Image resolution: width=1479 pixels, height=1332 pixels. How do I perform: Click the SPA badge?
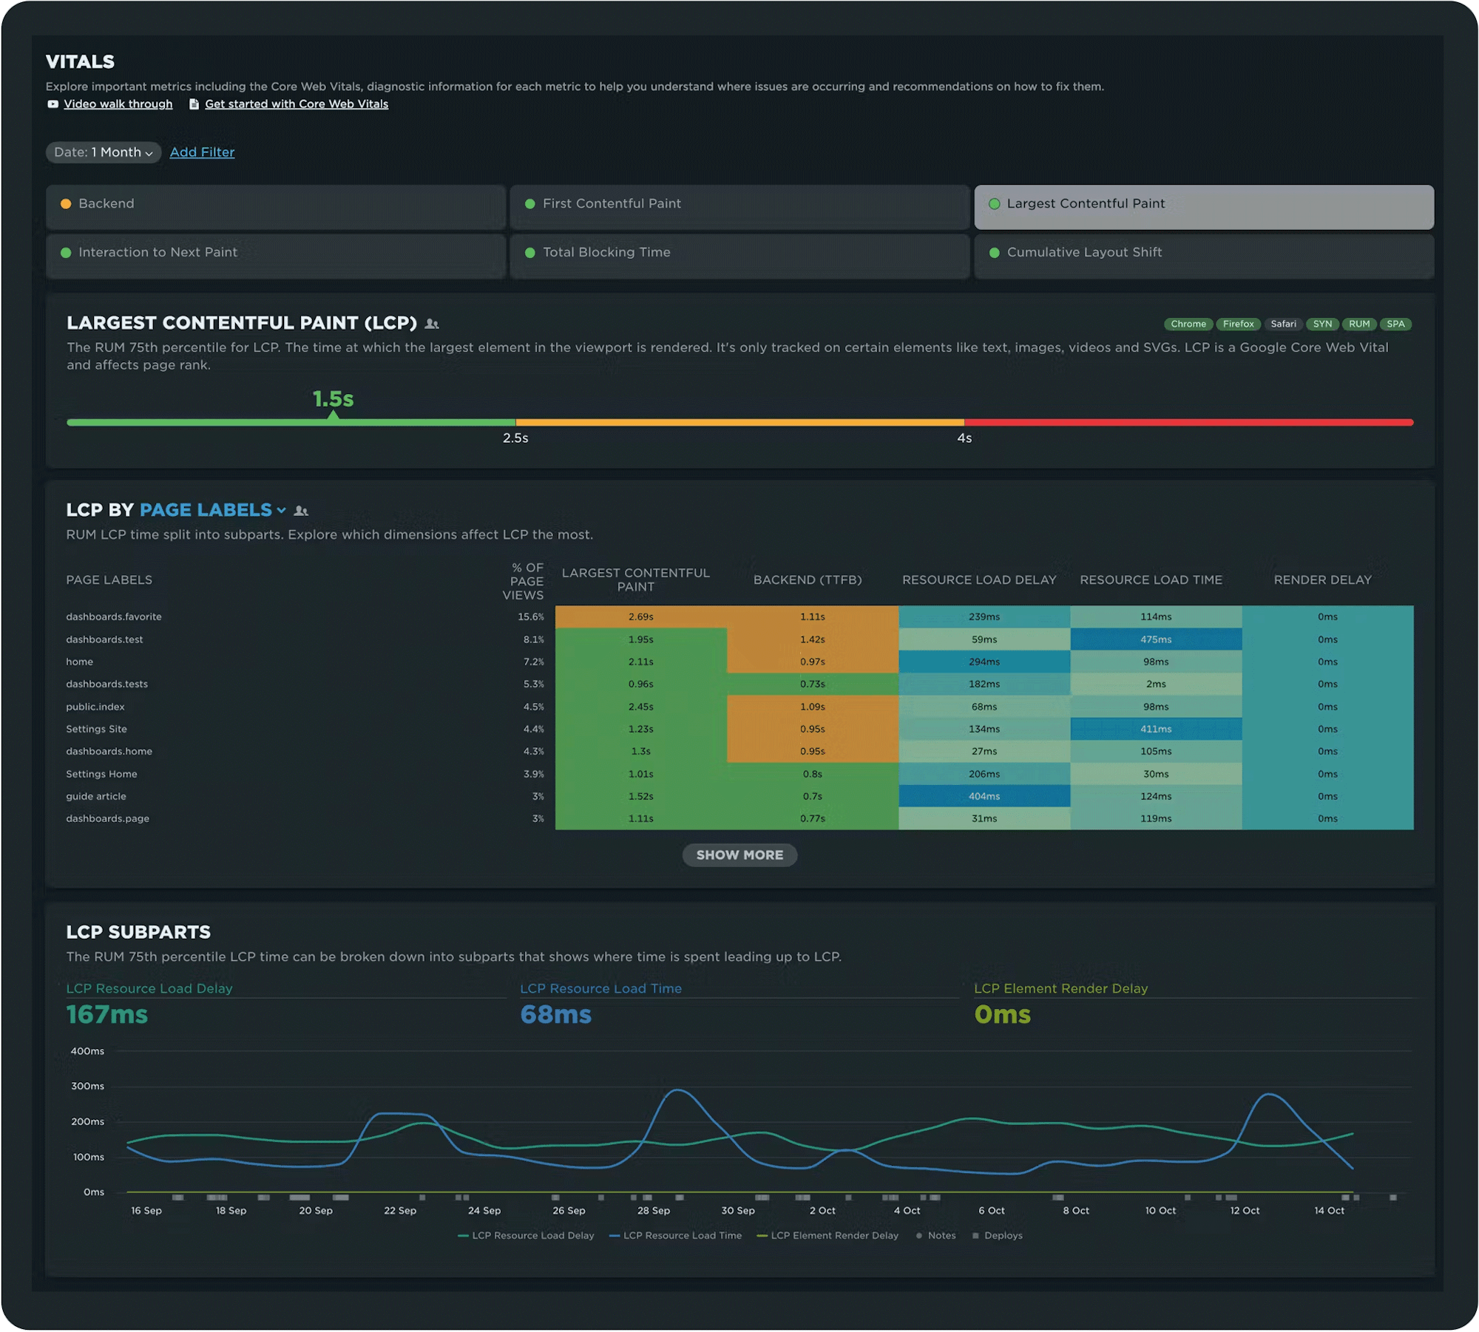tap(1395, 324)
